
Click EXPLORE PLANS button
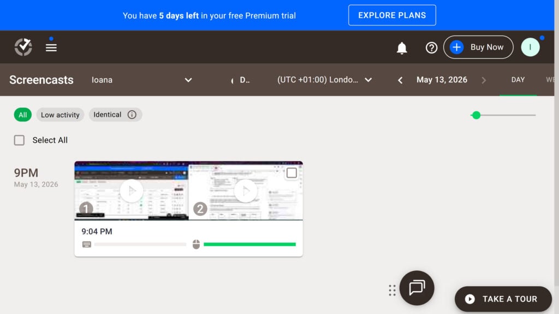tap(392, 15)
